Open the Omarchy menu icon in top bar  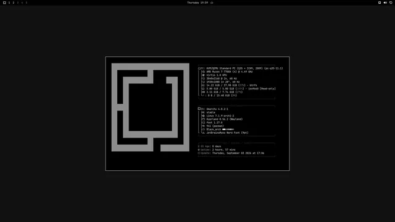click(4, 2)
